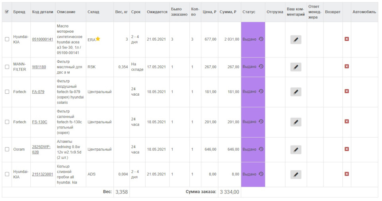Open part code 0510000141 link
Viewport: 382px width, 201px height.
pyautogui.click(x=43, y=39)
